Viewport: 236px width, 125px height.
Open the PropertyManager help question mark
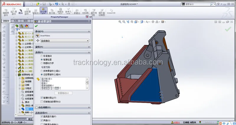pos(89,21)
